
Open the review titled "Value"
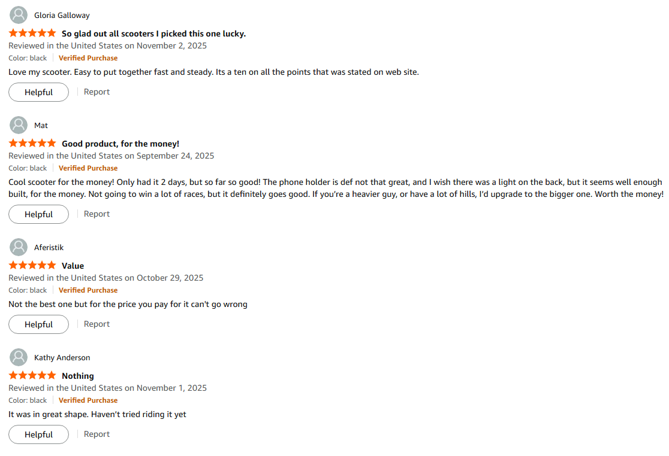coord(73,266)
